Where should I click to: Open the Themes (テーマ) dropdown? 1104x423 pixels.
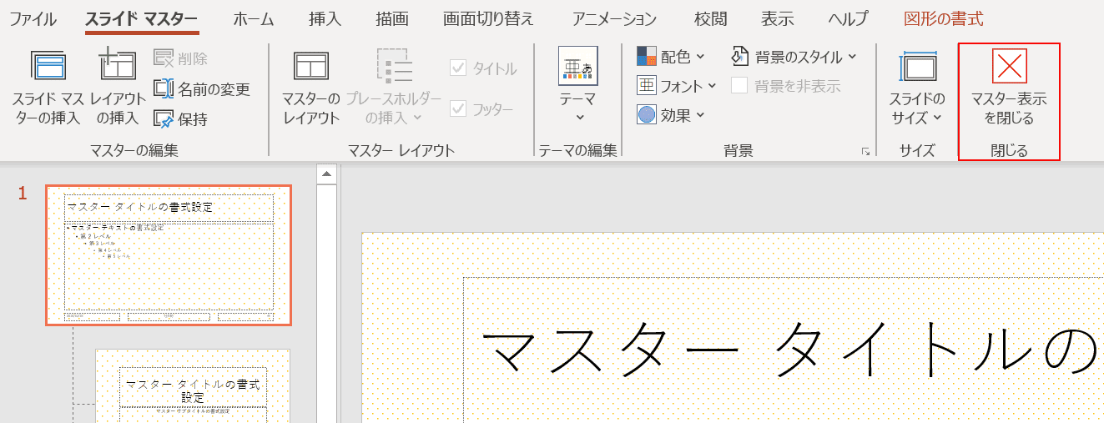pos(577,87)
